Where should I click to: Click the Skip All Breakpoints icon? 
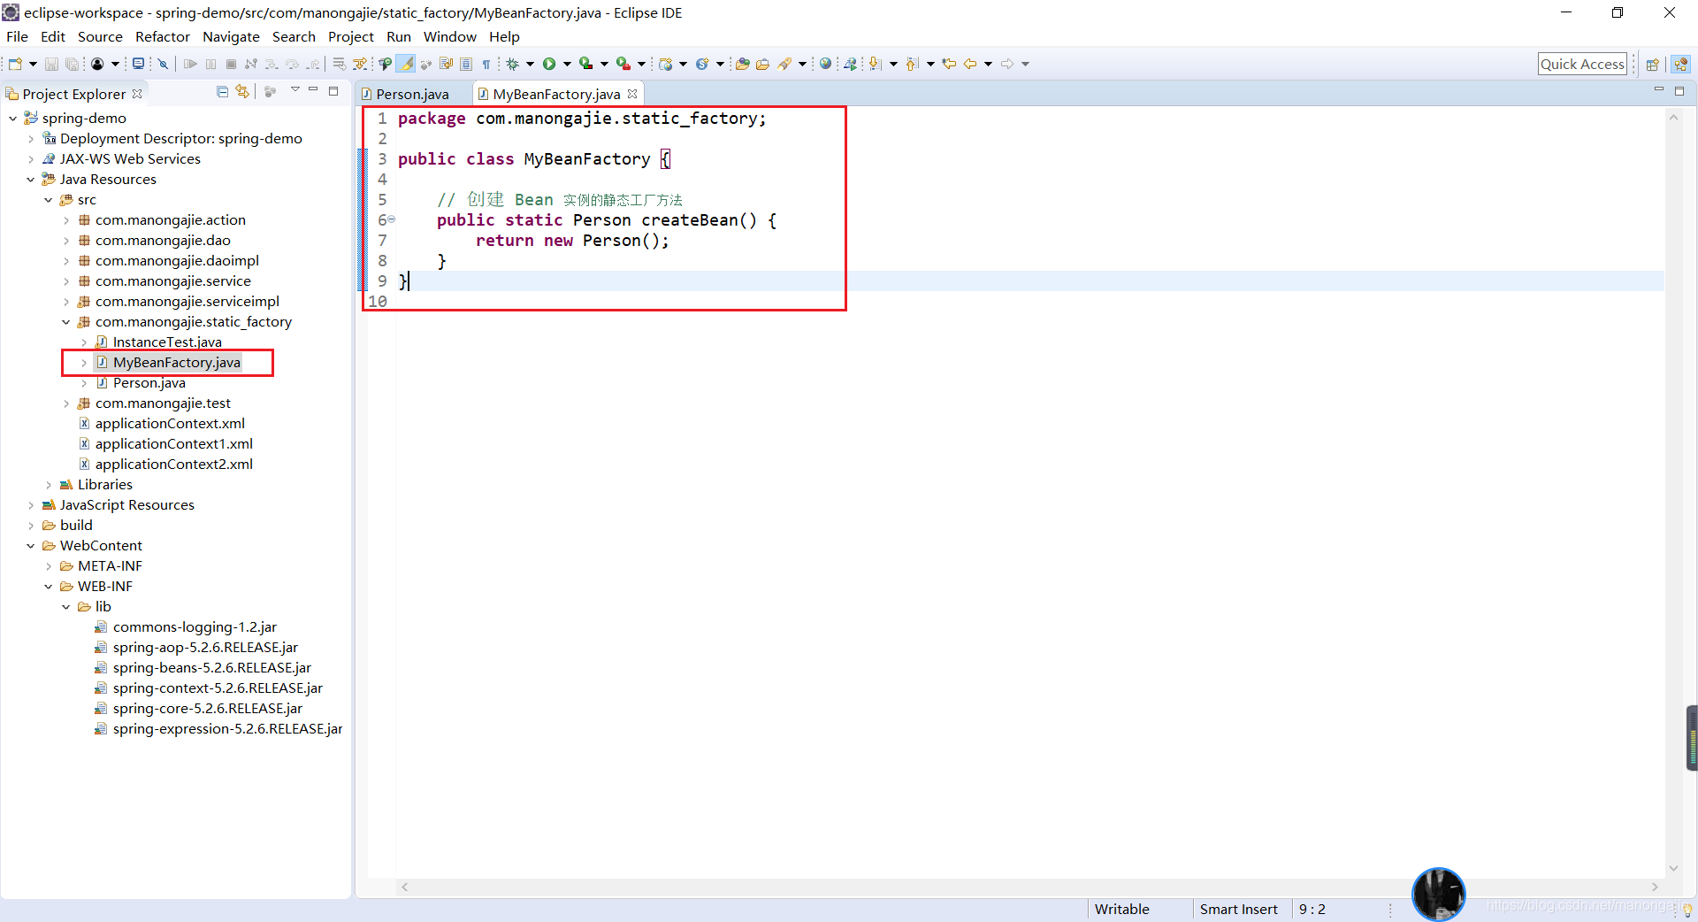(163, 64)
